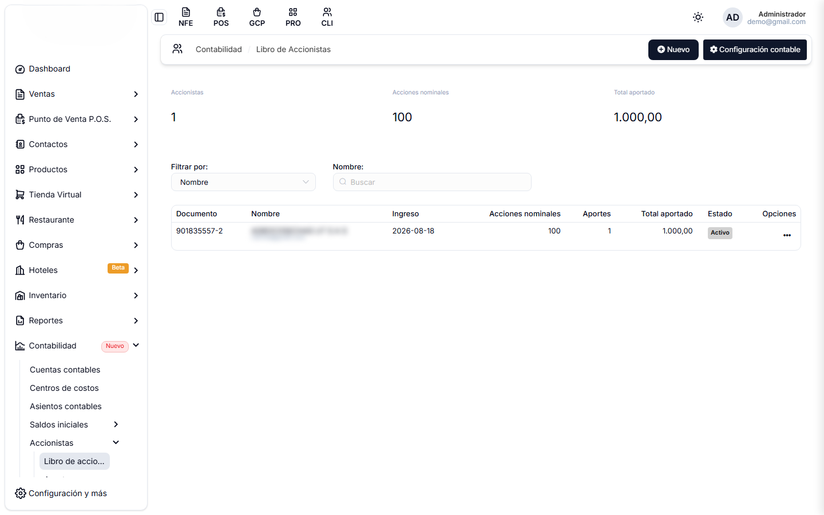Expand the Contactos chevron
Screen dimensions: 824x515
coord(136,144)
